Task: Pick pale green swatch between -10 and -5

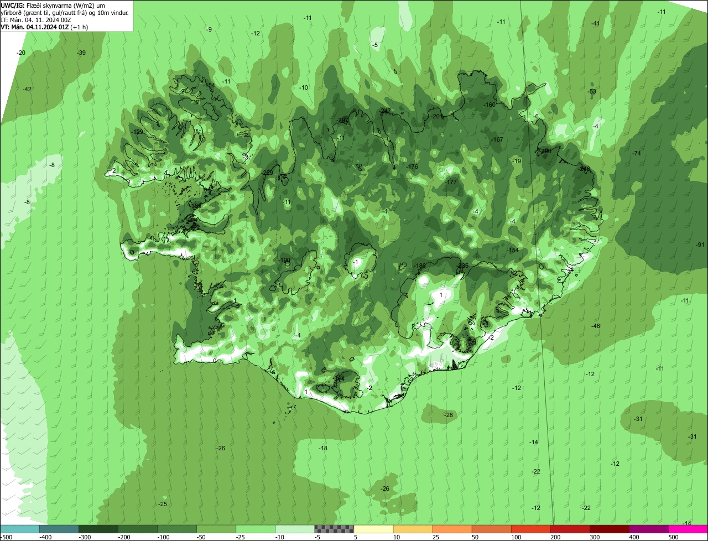Action: click(x=295, y=529)
